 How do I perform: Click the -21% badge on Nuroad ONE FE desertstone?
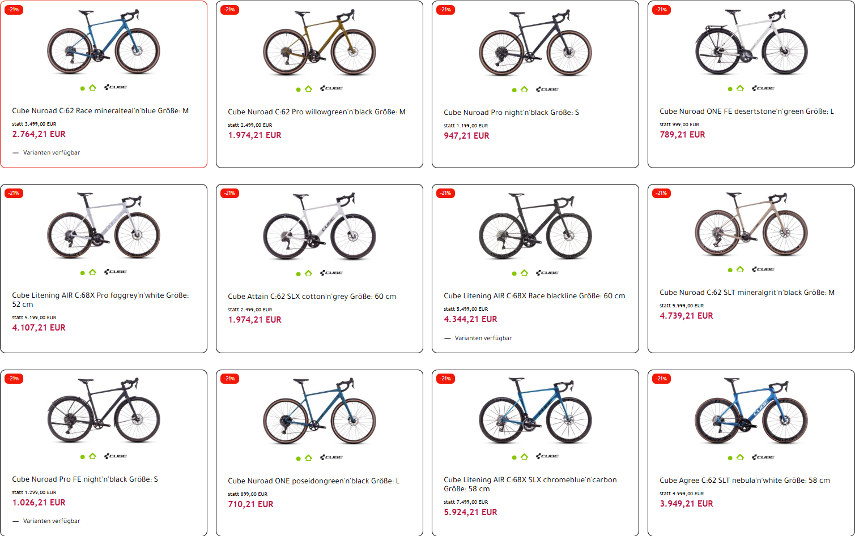click(x=661, y=10)
